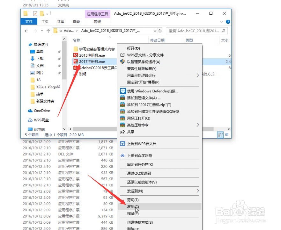Click the search magnifier icon

224,31
